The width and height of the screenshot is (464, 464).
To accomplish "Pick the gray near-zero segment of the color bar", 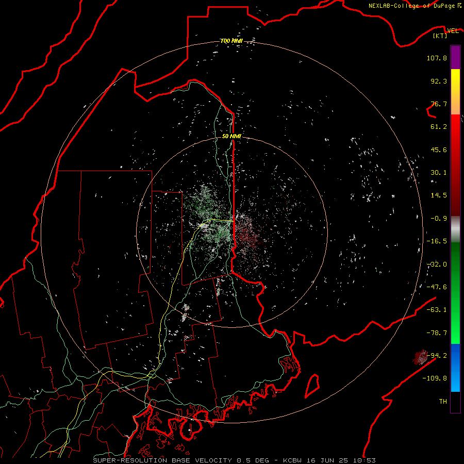I will (455, 229).
